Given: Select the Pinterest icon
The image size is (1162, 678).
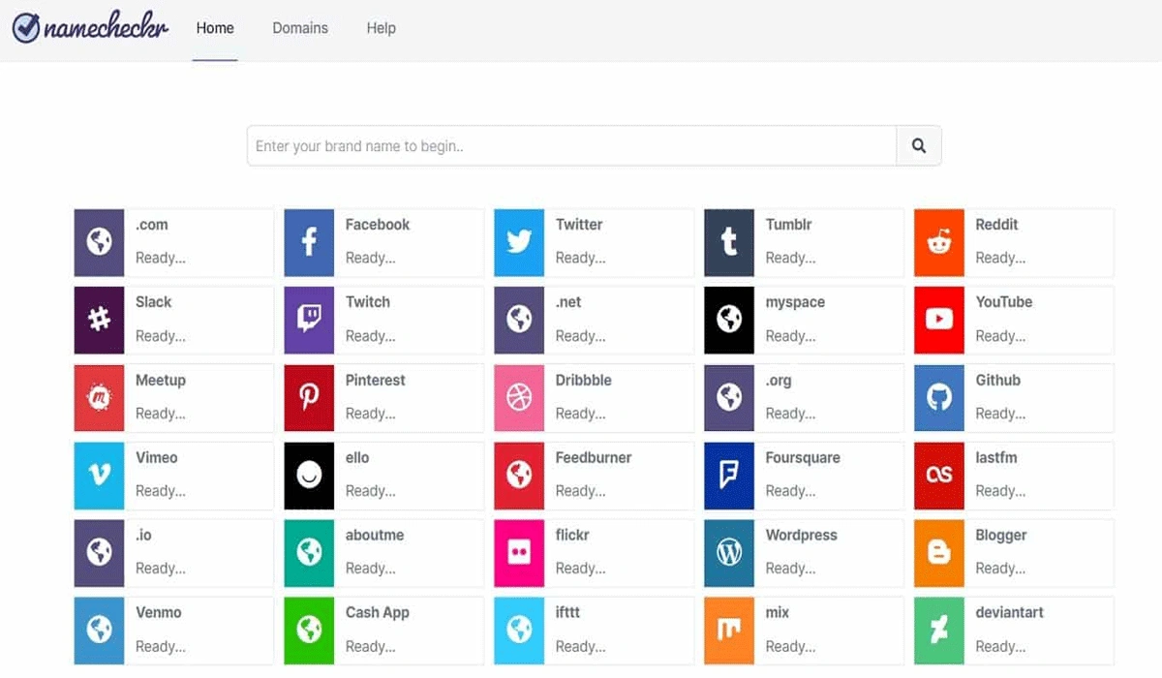Looking at the screenshot, I should point(308,397).
